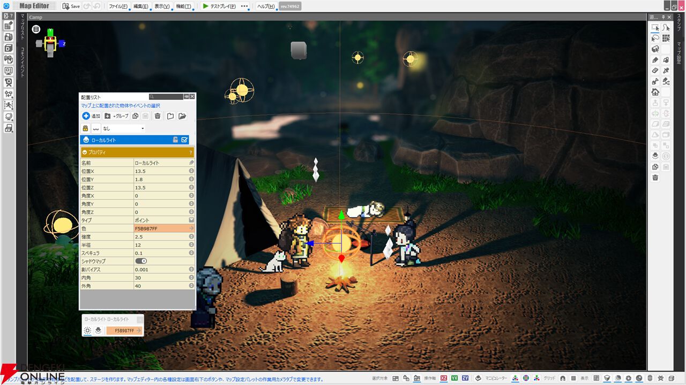Click the テストプレイ(P) button
Viewport: 686px width, 385px height.
click(220, 6)
